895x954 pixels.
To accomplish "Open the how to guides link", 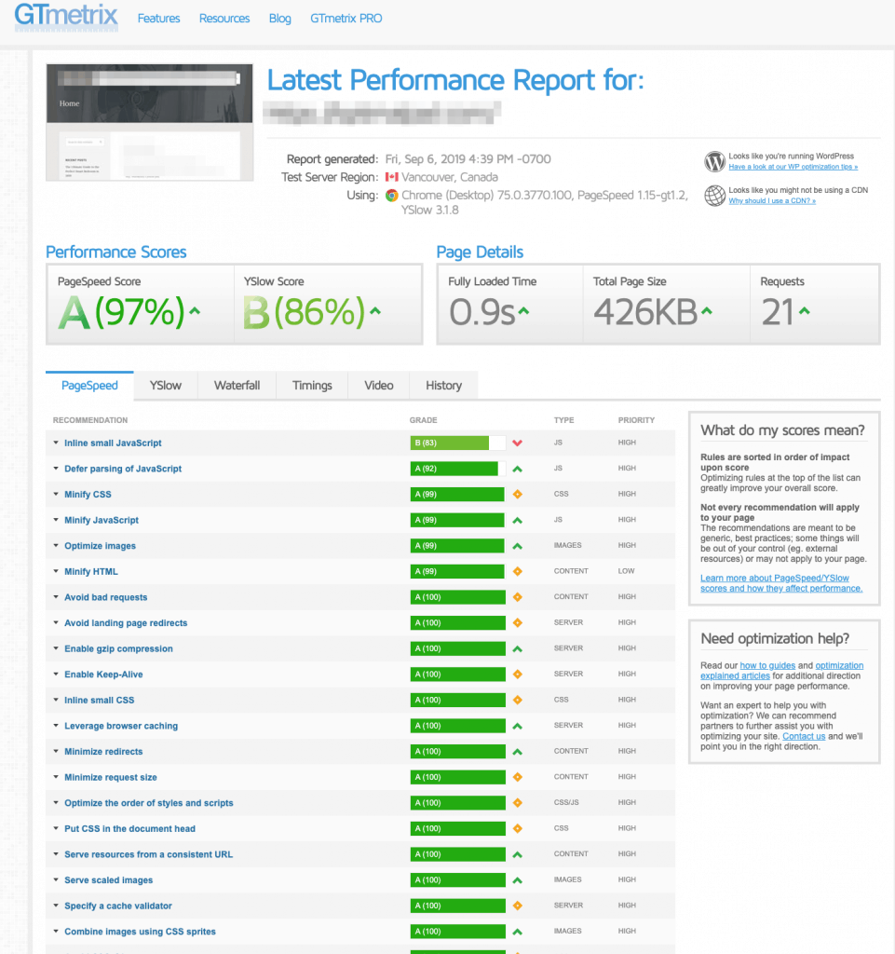I will [767, 665].
